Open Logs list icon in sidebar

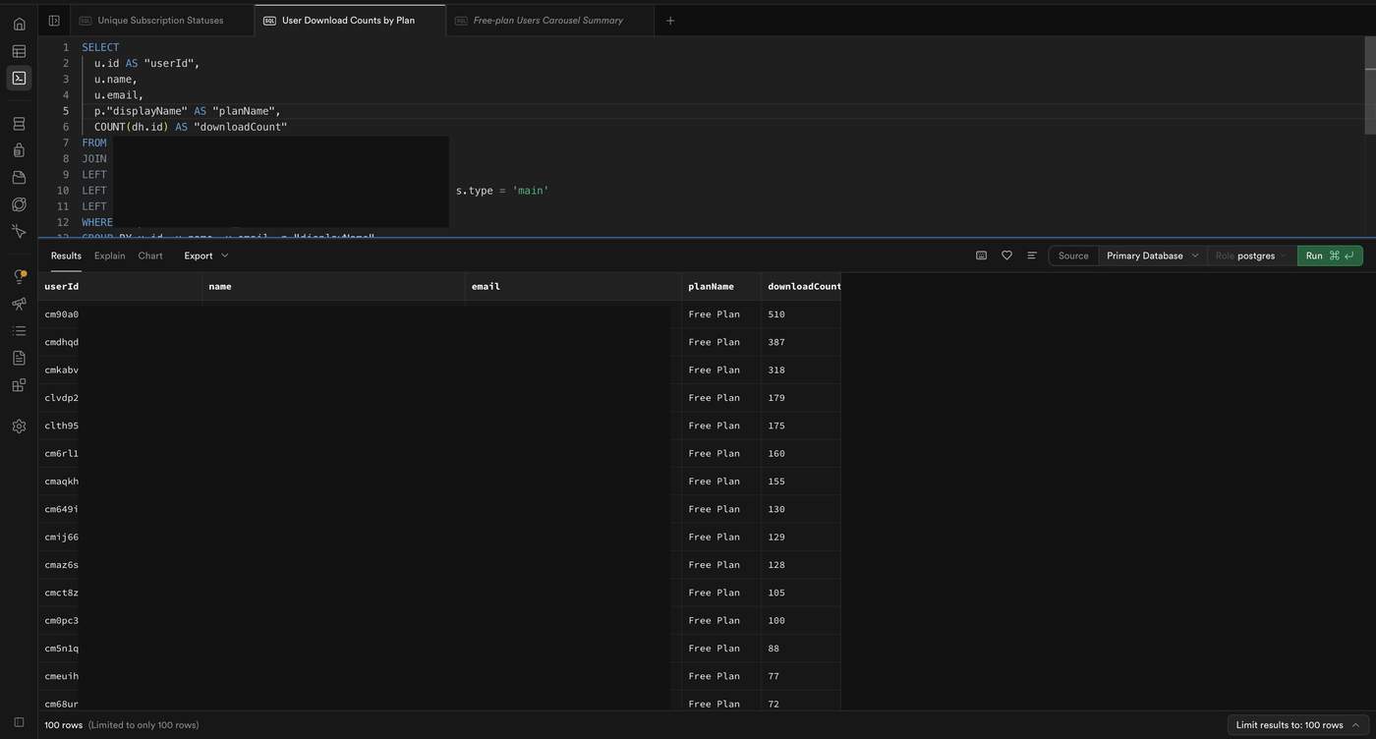coord(19,331)
